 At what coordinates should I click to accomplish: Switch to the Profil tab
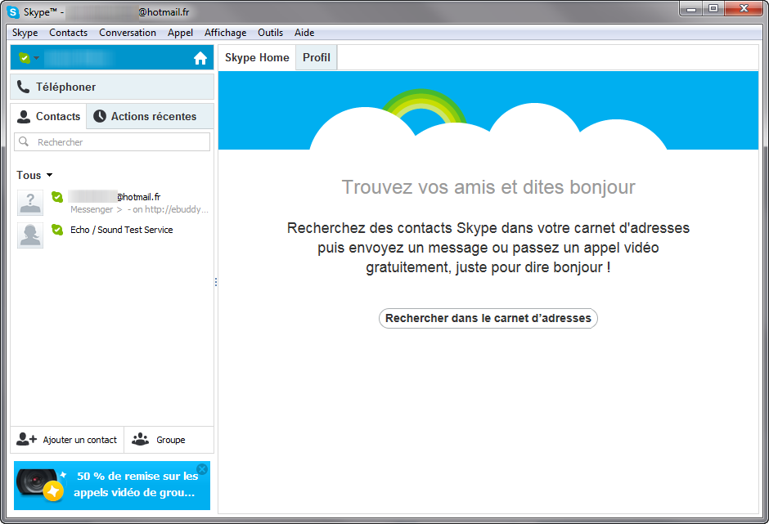click(317, 58)
